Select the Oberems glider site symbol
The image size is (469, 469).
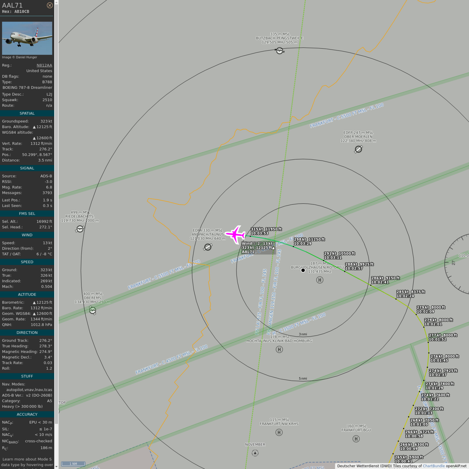[x=92, y=311]
